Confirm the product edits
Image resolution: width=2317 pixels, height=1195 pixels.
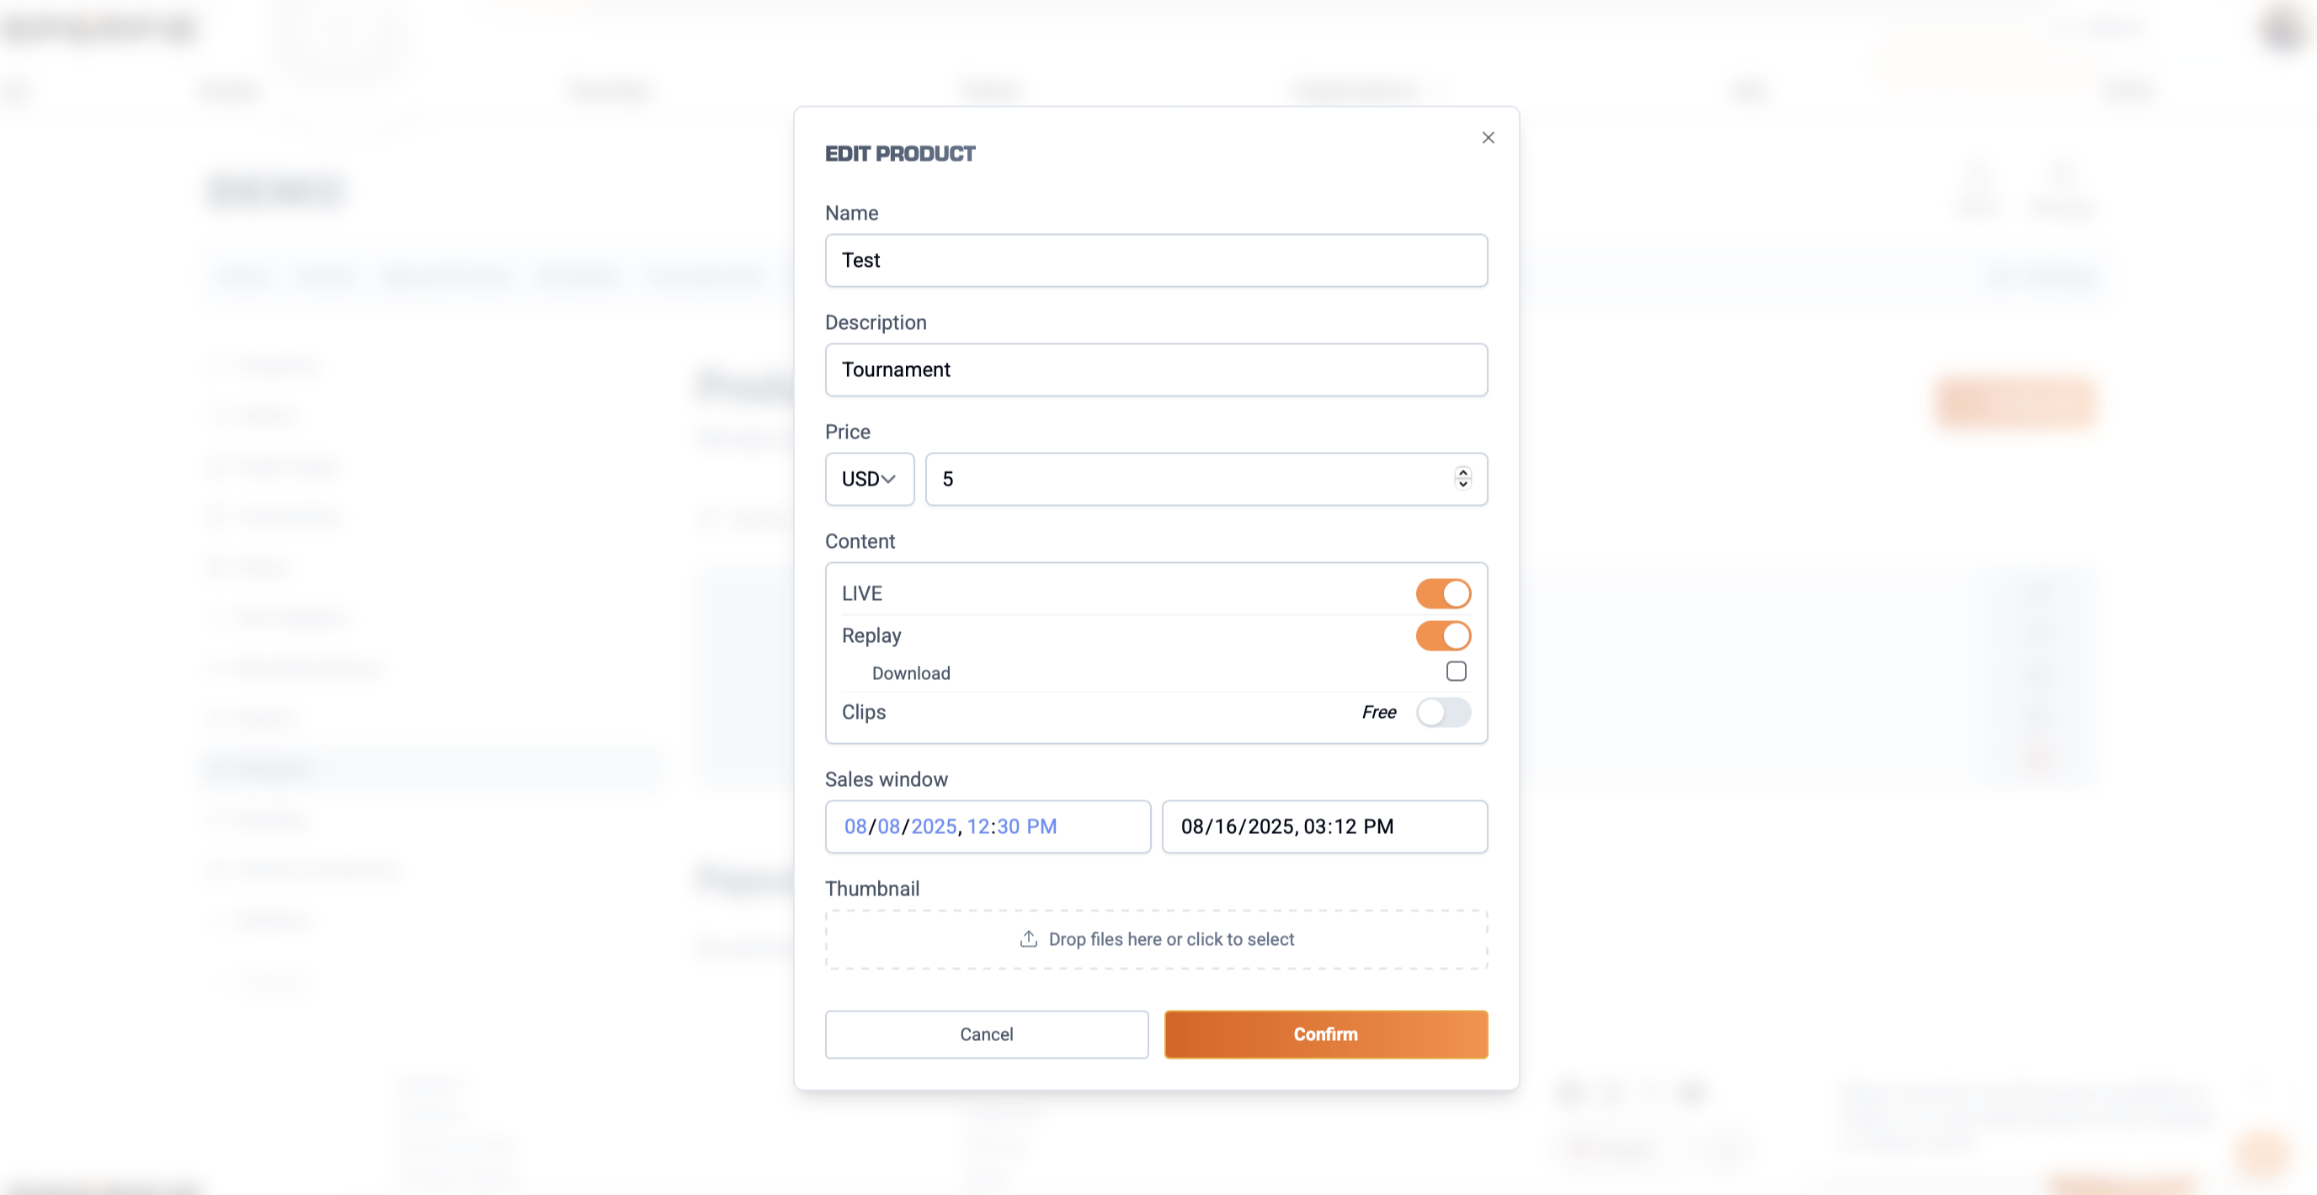tap(1325, 1034)
